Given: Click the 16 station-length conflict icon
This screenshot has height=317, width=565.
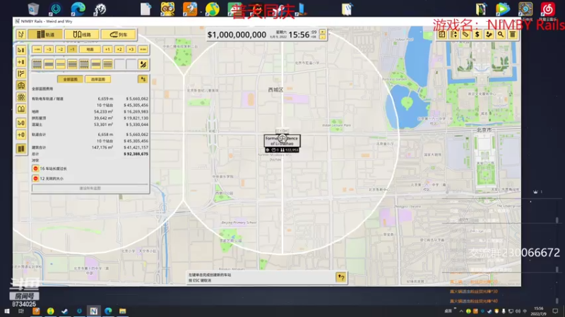Looking at the screenshot, I should [x=36, y=168].
